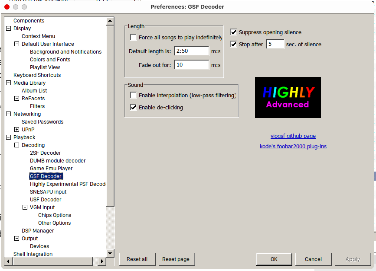Click the horizontal scroll right arrow
The image size is (376, 271).
pos(102,261)
